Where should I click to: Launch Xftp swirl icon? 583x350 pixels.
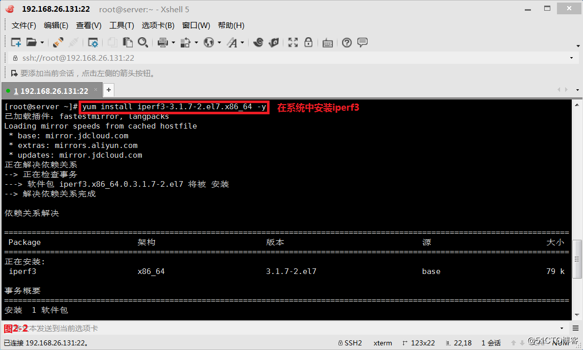[x=258, y=42]
